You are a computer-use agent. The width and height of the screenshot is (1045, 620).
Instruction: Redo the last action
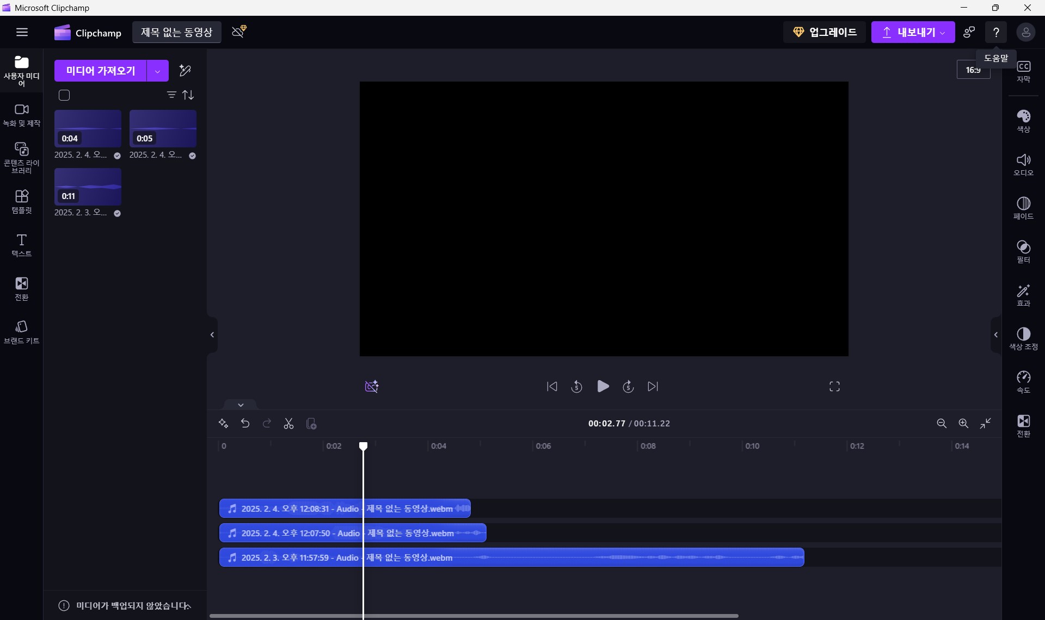click(x=267, y=424)
